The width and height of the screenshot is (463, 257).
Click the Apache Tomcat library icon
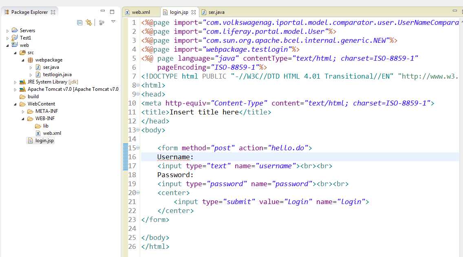22,89
